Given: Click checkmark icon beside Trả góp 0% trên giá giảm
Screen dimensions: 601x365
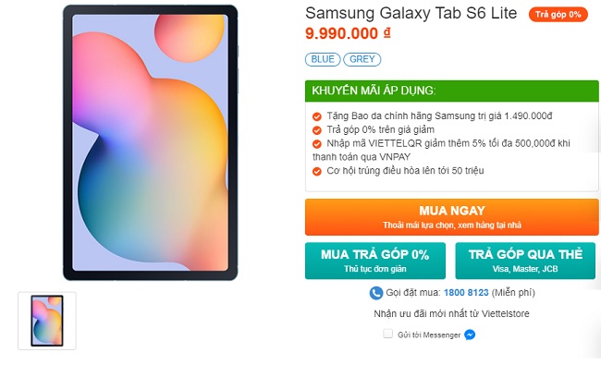Looking at the screenshot, I should click(x=316, y=130).
